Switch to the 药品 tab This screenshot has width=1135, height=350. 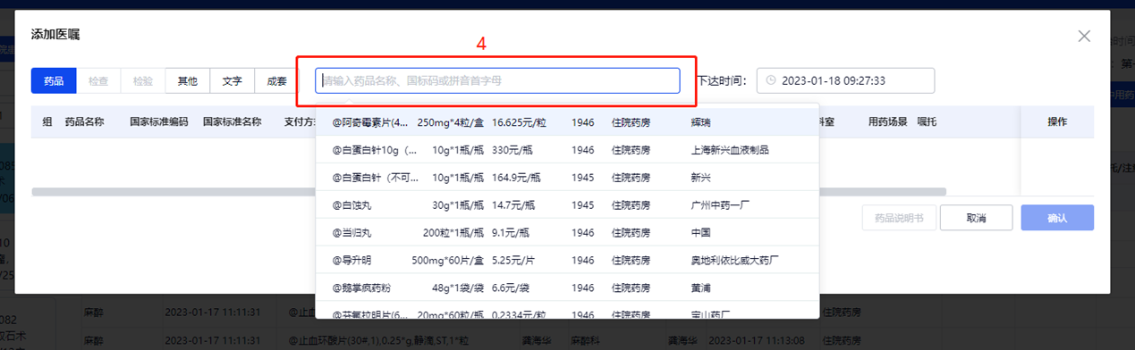point(54,80)
